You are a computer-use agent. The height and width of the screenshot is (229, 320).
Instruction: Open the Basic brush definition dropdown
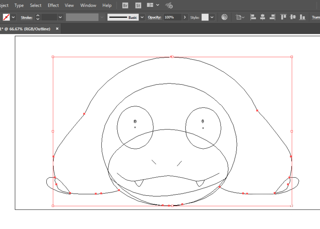pyautogui.click(x=142, y=17)
